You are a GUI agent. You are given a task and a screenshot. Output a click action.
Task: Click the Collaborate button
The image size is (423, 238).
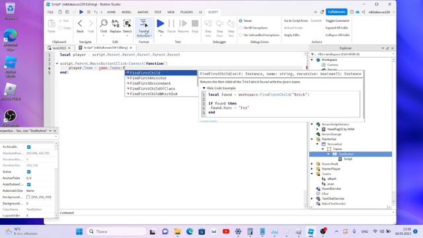coord(336,12)
